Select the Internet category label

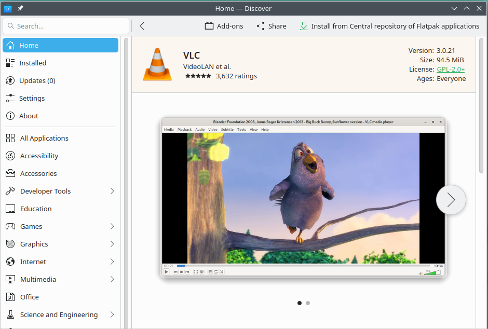[33, 262]
